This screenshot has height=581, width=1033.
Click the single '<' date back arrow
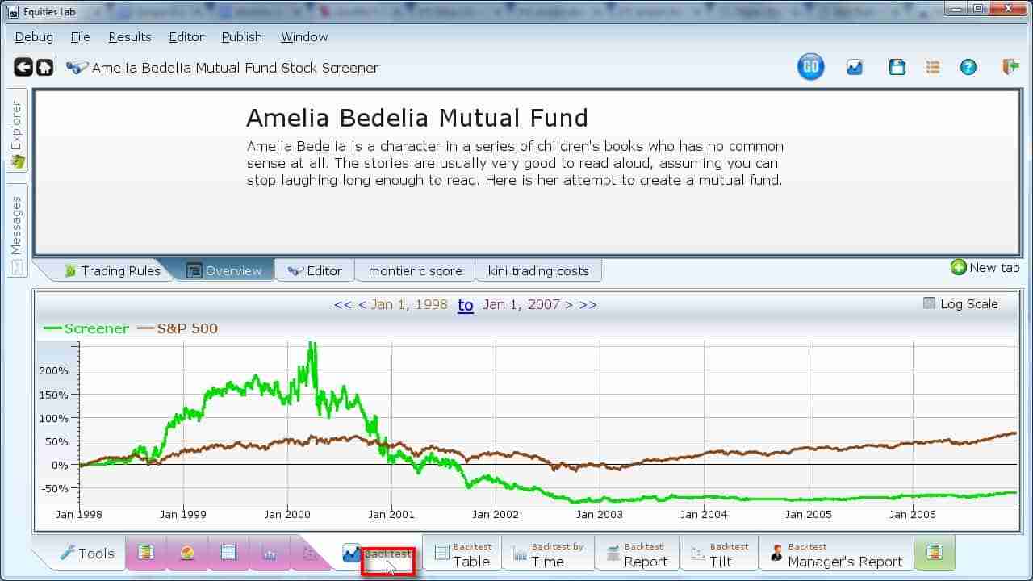[x=362, y=305]
